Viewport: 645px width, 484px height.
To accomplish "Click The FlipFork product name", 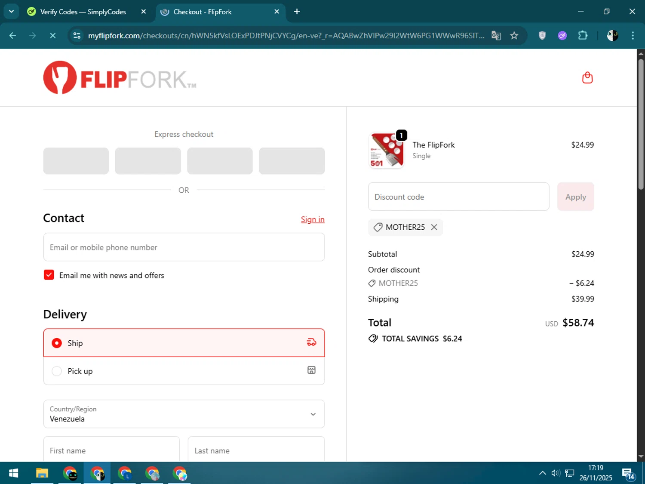I will tap(433, 145).
